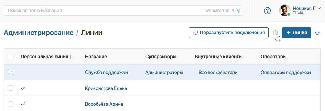The width and height of the screenshot is (325, 111).
Task: Click the Персональная линия column header
Action: 44,57
